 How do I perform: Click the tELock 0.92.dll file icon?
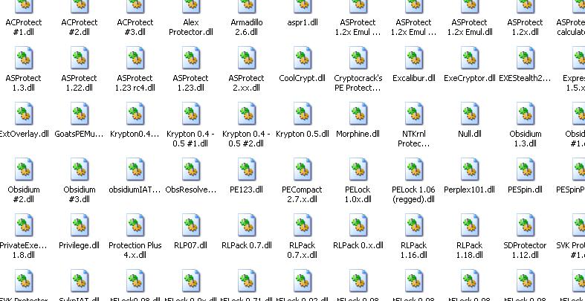(x=303, y=281)
